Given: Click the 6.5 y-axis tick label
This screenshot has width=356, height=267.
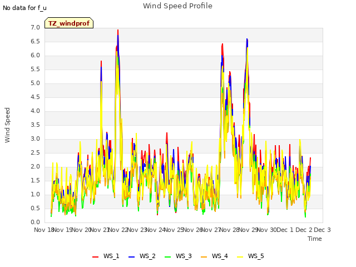Looking at the screenshot, I should [x=35, y=41].
